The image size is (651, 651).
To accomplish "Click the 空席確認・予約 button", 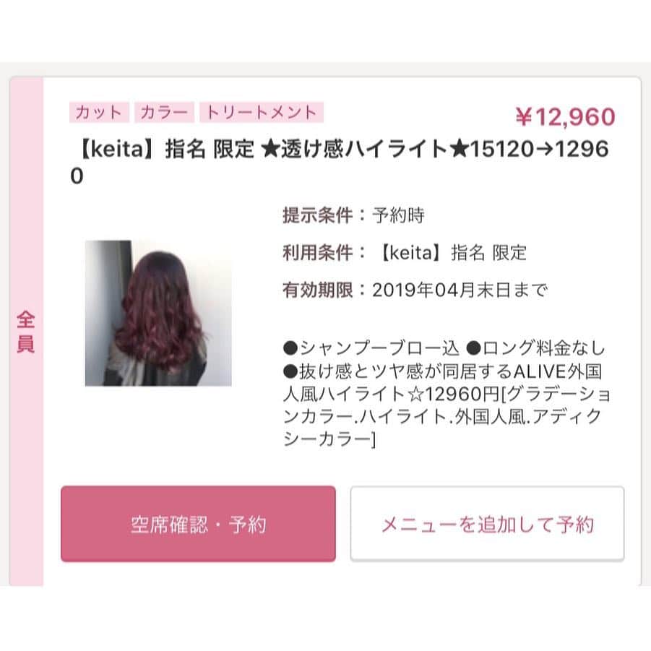I will pyautogui.click(x=198, y=524).
